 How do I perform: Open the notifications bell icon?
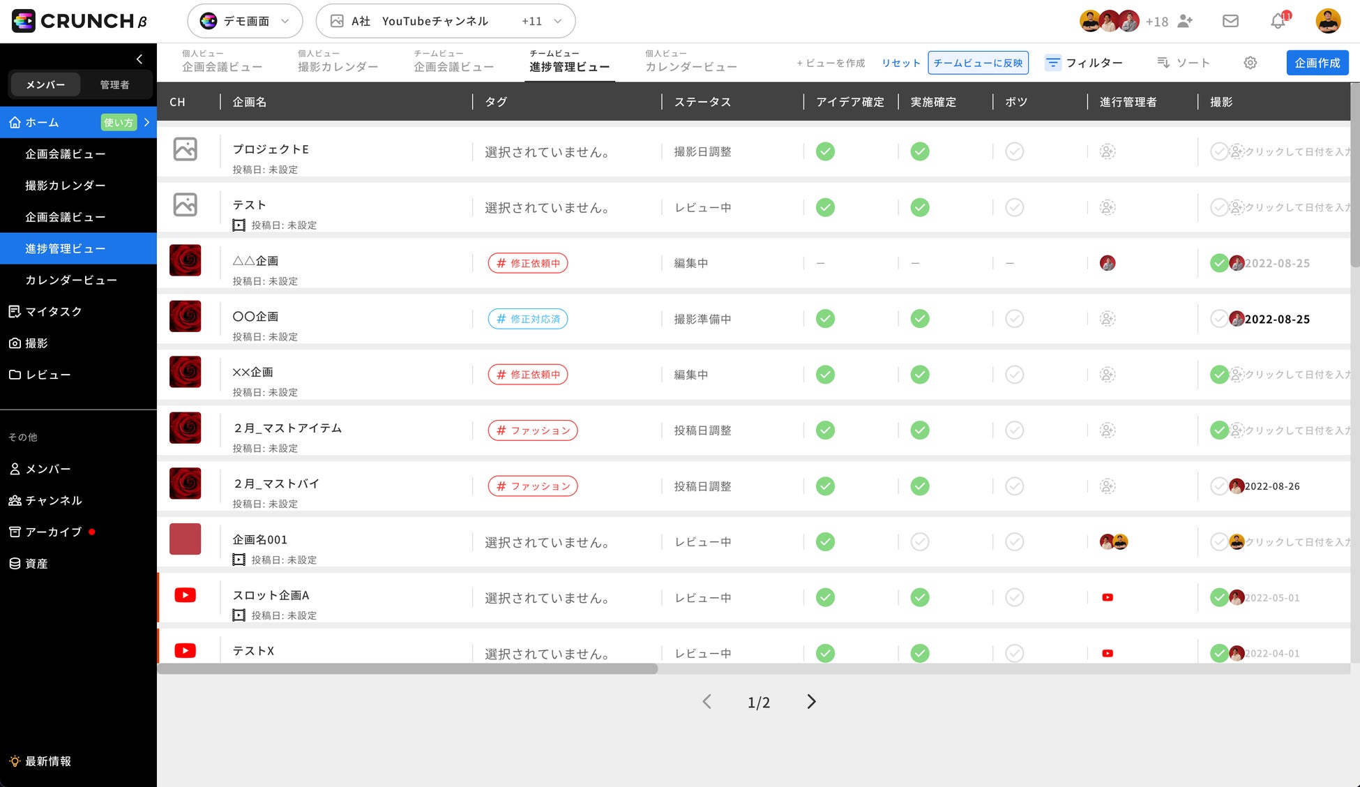pos(1277,21)
